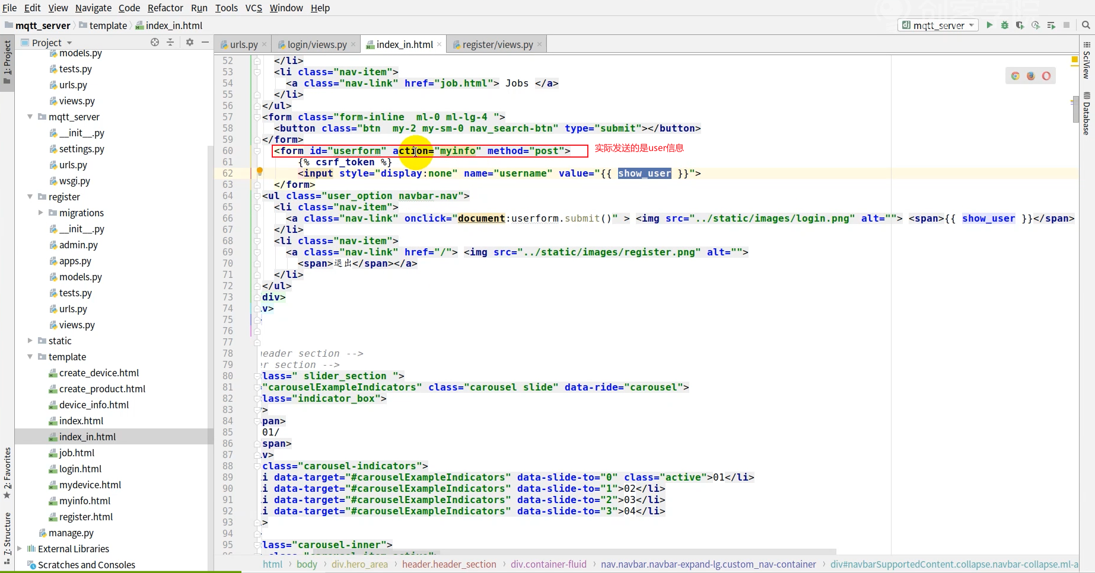1095x573 pixels.
Task: Collapse the code fold at line 60
Action: coord(257,151)
